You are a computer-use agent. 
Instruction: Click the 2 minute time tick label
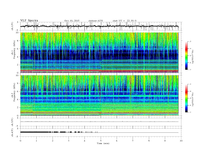53,141
